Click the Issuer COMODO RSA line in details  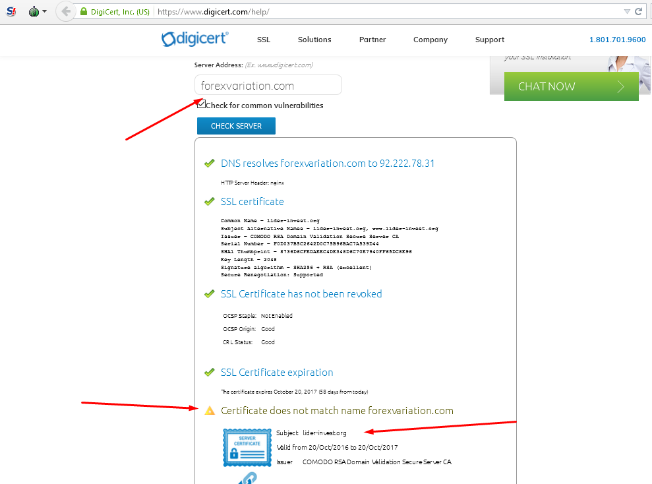click(x=310, y=237)
